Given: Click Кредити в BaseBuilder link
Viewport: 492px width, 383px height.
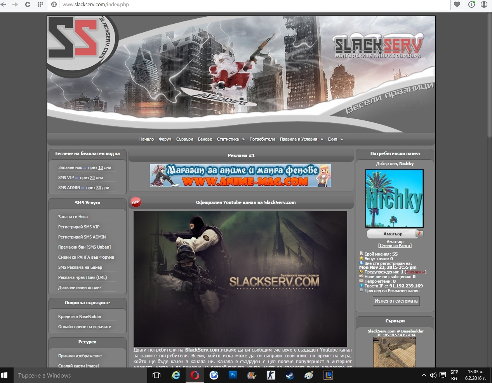Looking at the screenshot, I should [80, 317].
